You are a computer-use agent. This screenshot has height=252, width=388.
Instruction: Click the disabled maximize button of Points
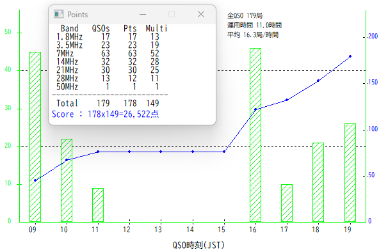tap(172, 14)
